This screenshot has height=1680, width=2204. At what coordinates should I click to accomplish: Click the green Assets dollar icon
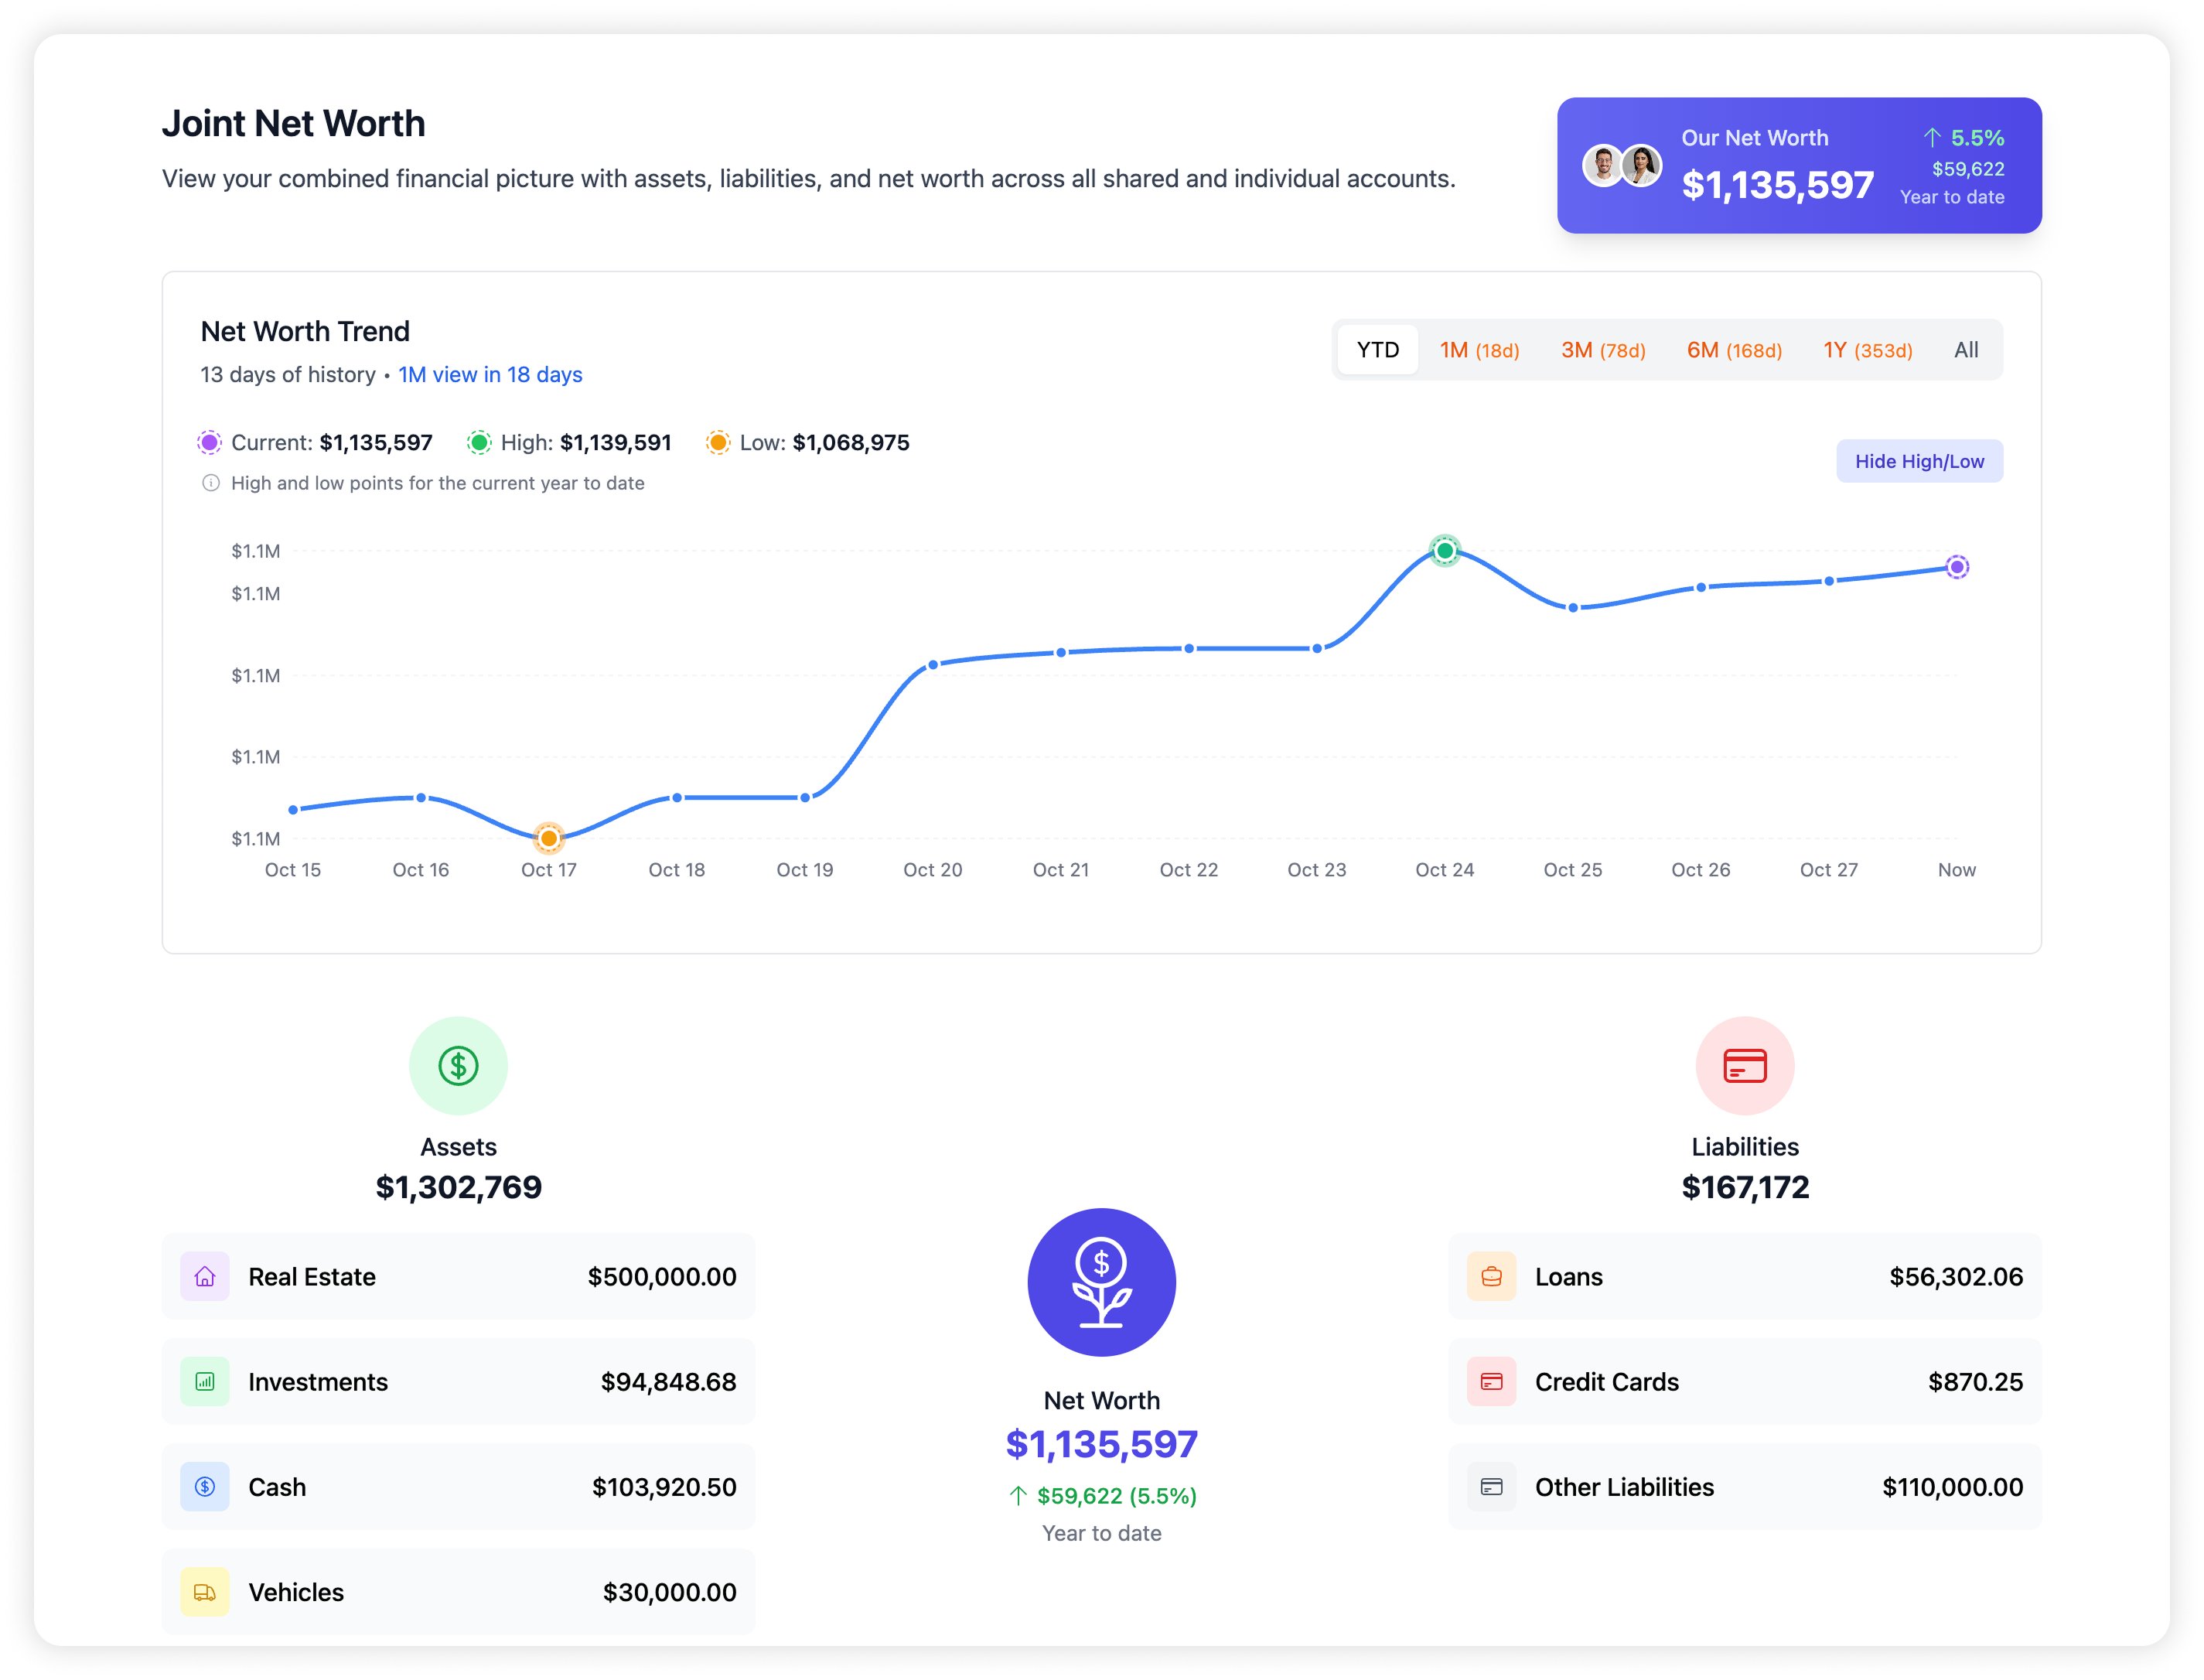458,1065
